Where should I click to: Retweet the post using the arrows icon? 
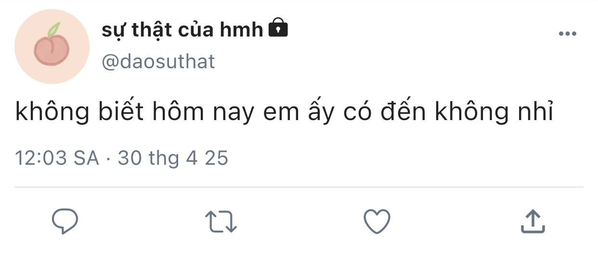coord(221,222)
